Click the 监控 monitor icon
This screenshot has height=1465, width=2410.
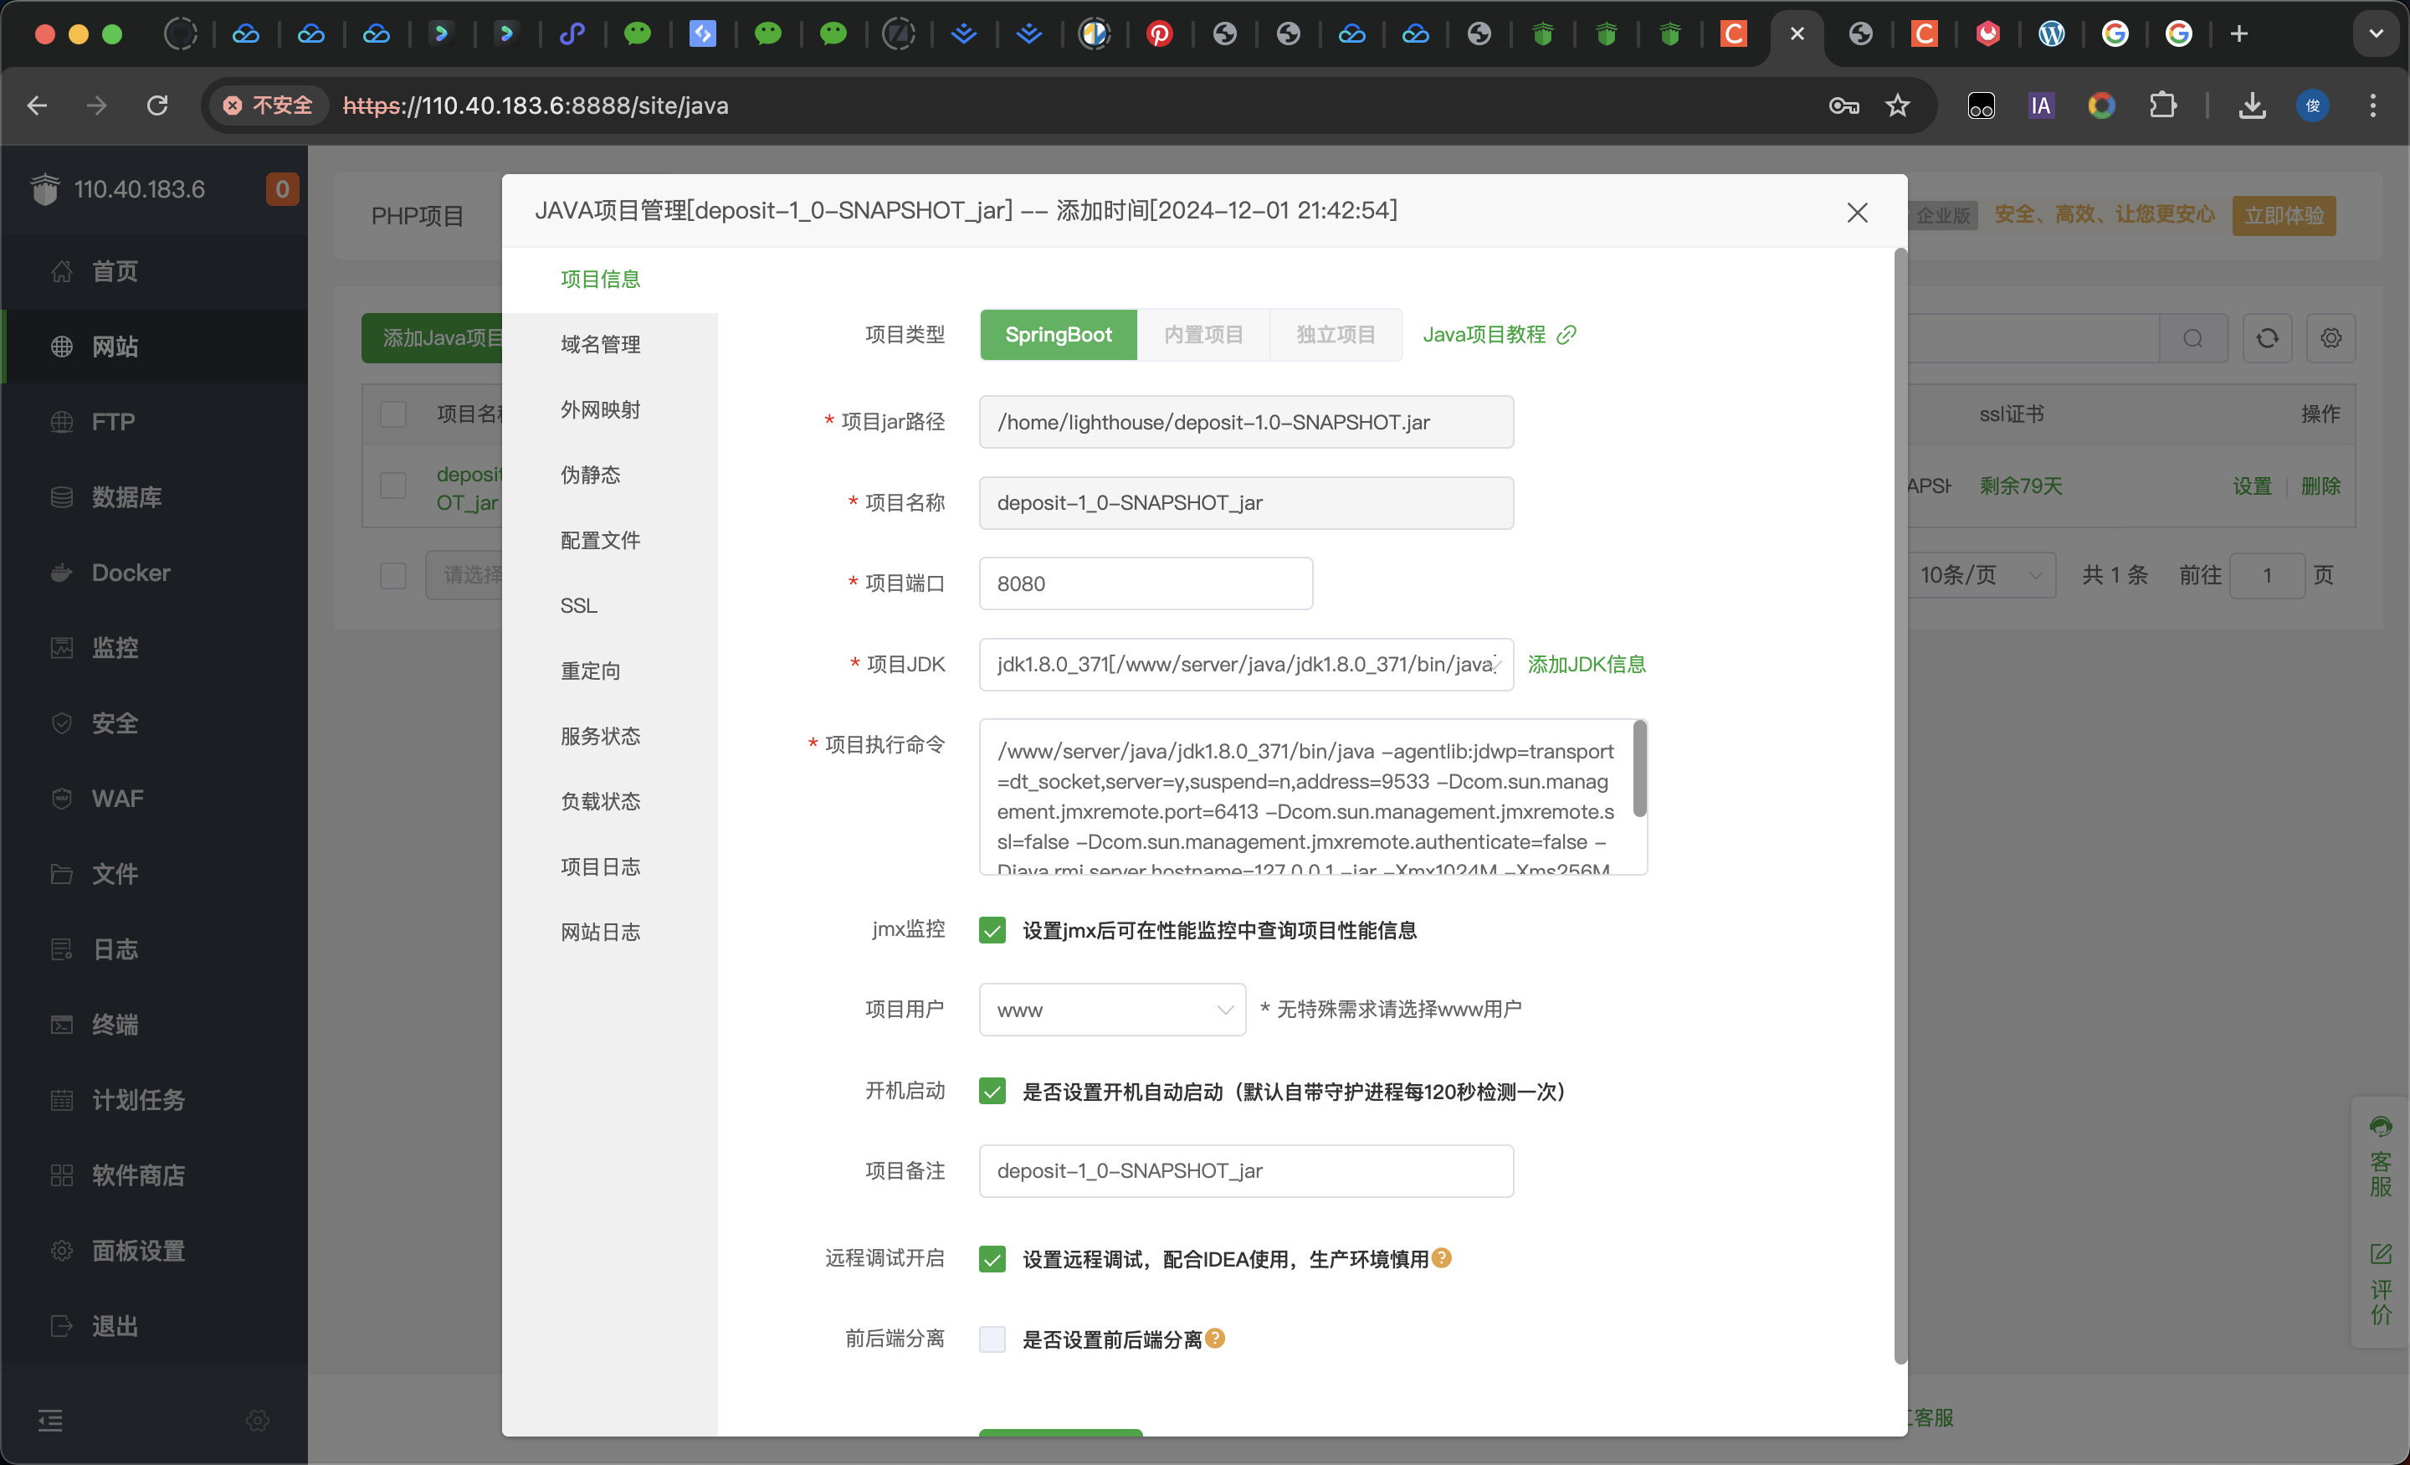tap(62, 648)
